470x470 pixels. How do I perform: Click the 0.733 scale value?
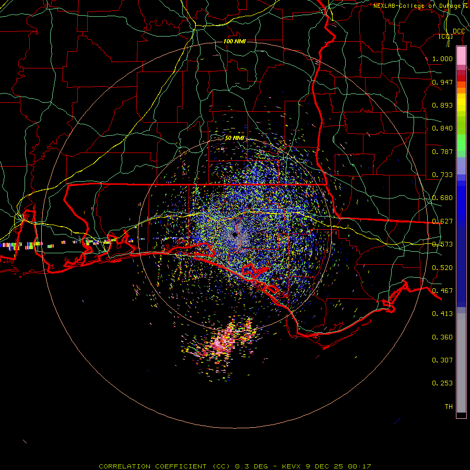[x=442, y=175]
